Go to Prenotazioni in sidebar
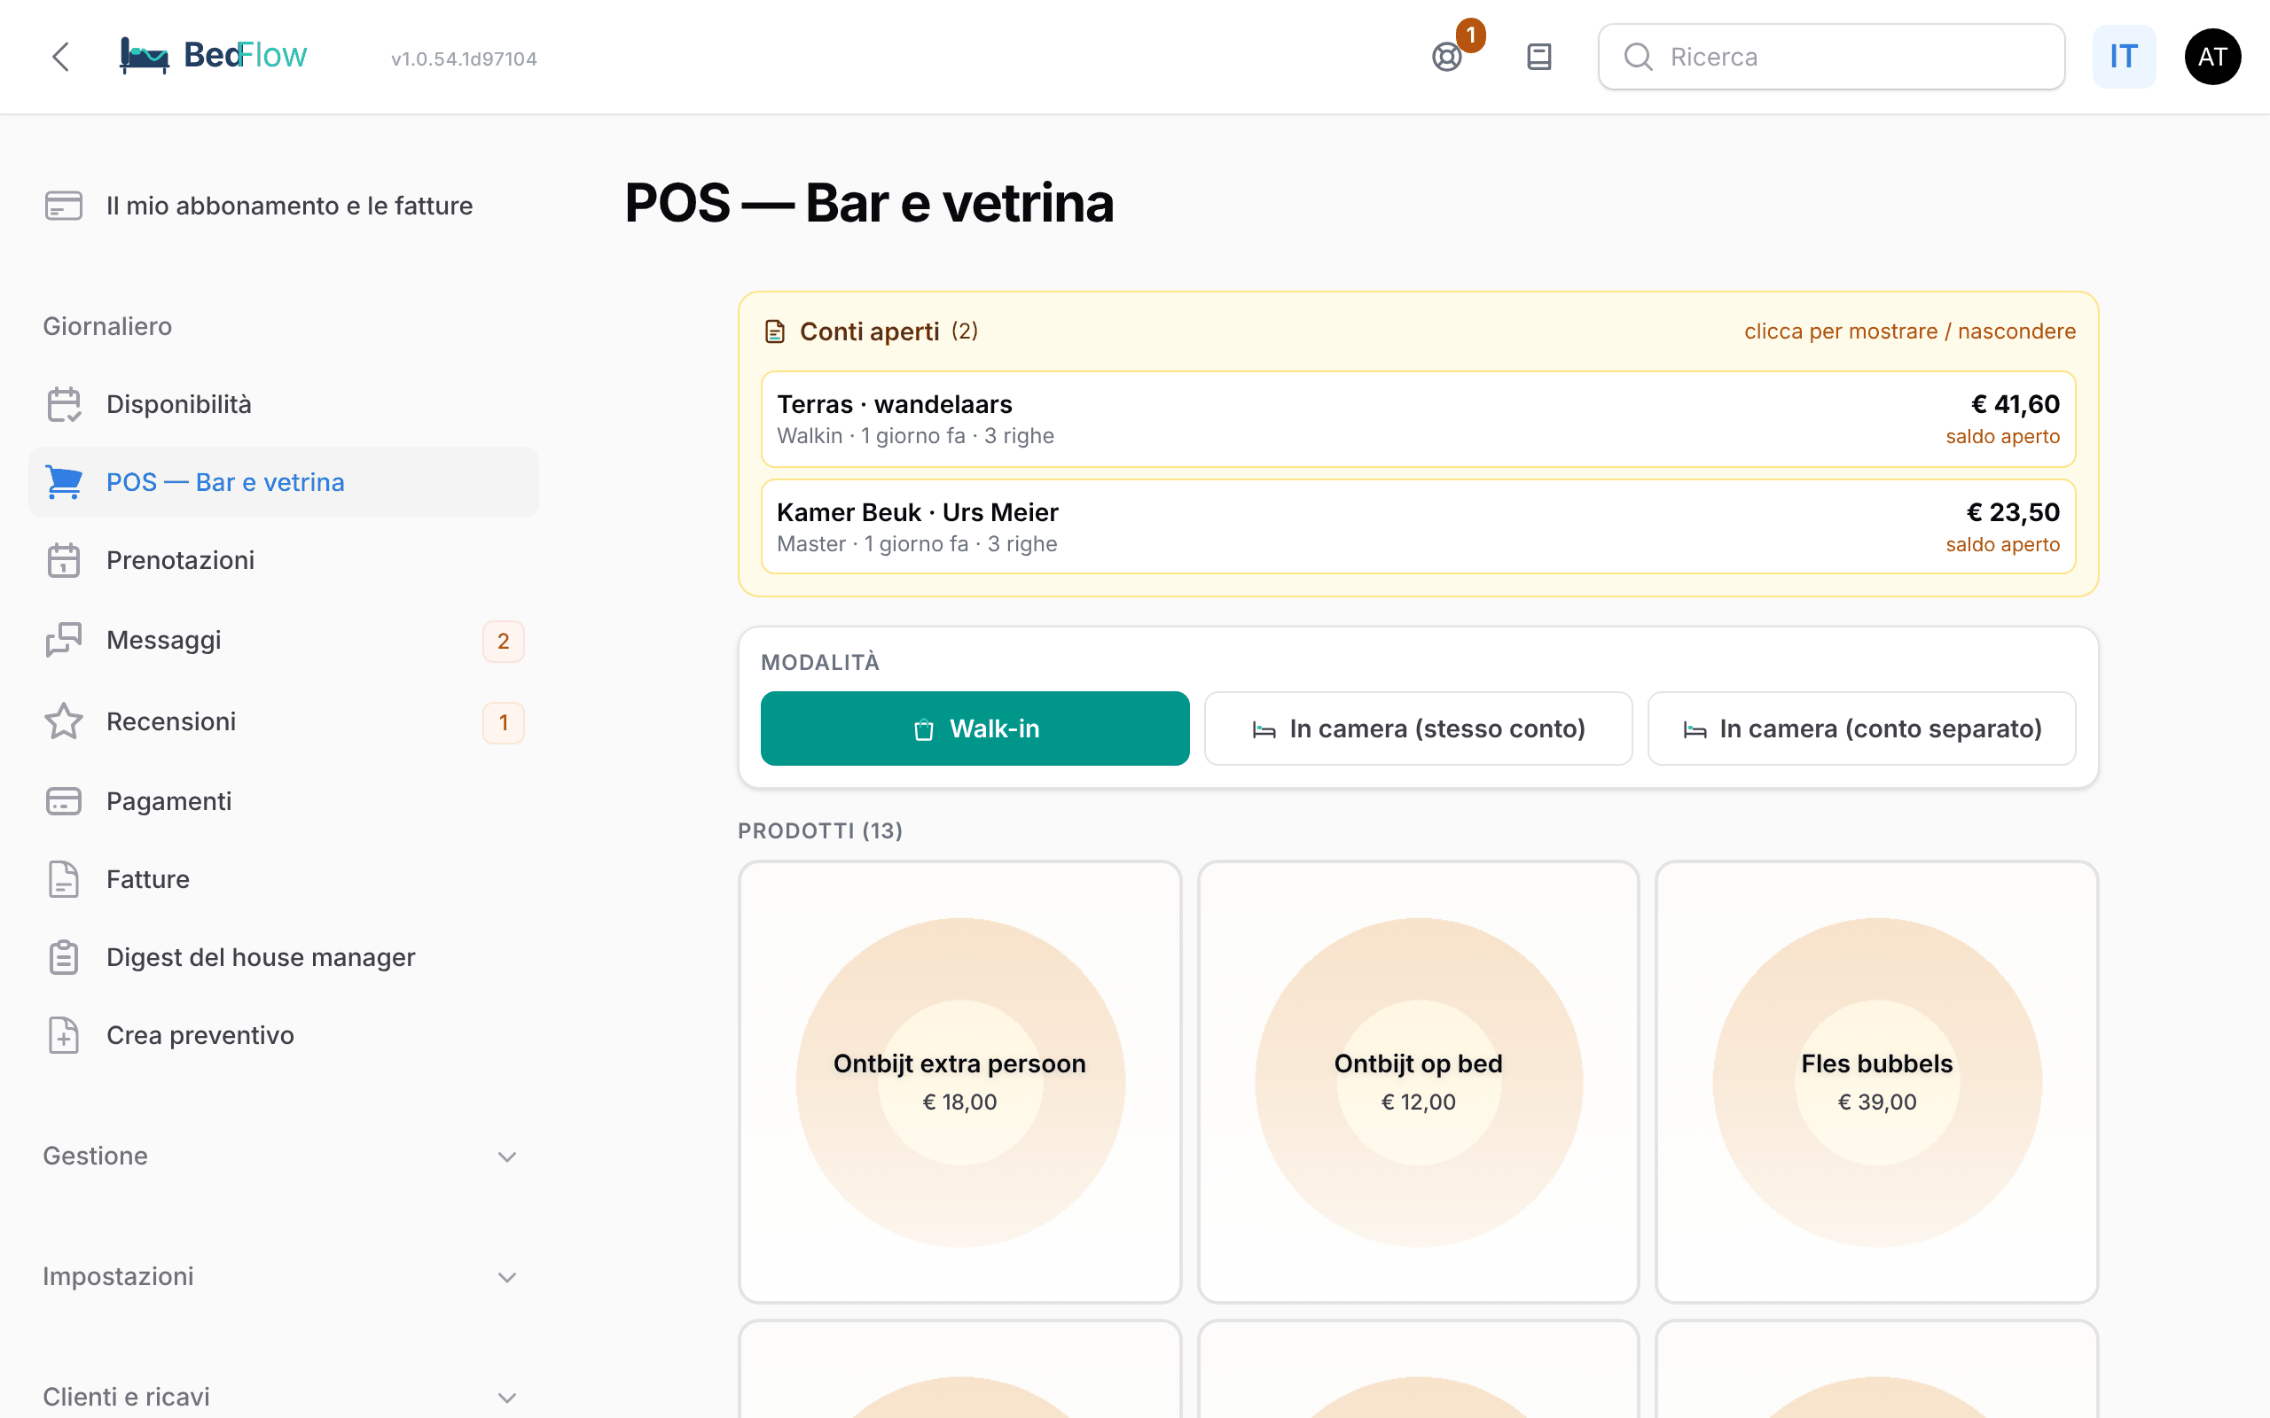 click(283, 560)
